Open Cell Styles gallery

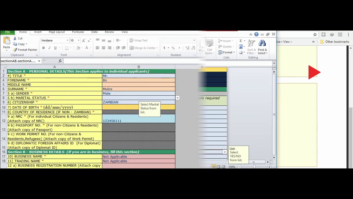(209, 47)
